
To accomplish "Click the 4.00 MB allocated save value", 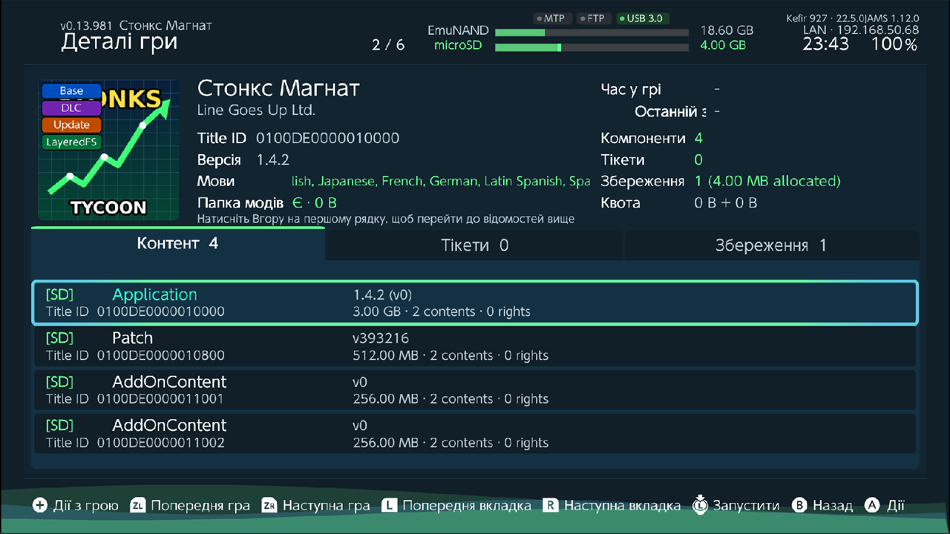I will (x=767, y=181).
